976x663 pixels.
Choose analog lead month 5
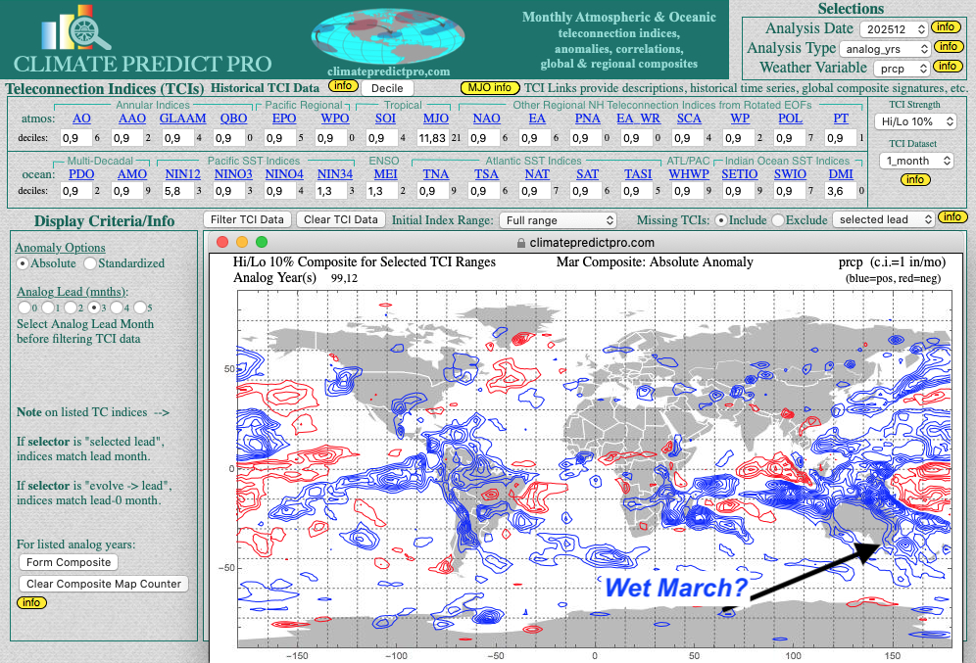pyautogui.click(x=138, y=308)
